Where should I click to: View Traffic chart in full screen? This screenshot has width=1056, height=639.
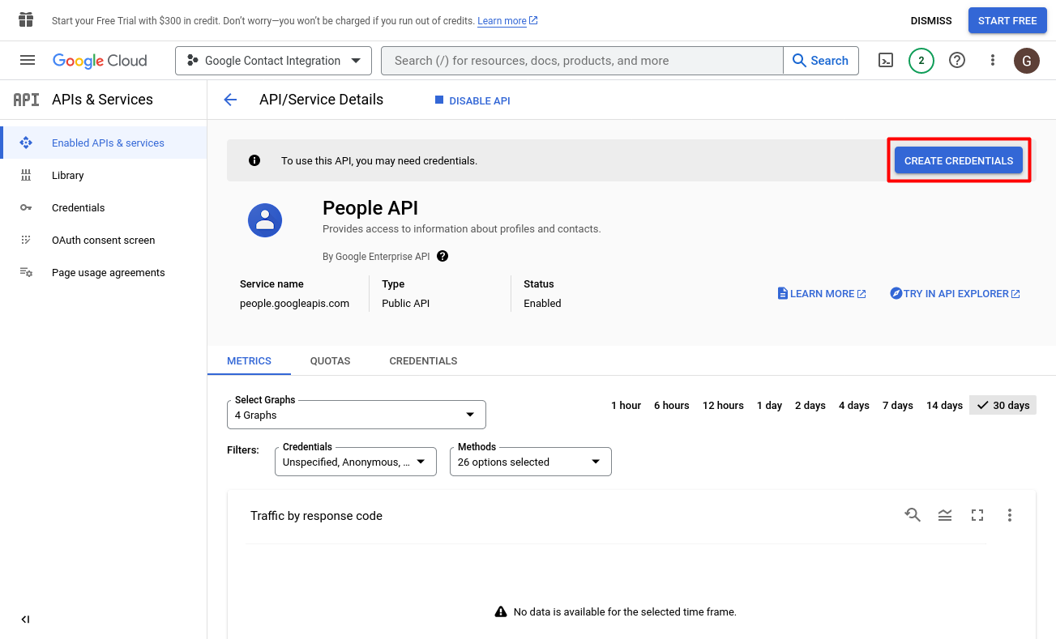(x=977, y=515)
